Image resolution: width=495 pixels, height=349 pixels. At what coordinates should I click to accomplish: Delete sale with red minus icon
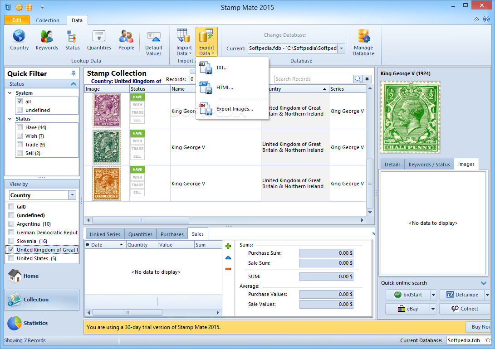(228, 269)
